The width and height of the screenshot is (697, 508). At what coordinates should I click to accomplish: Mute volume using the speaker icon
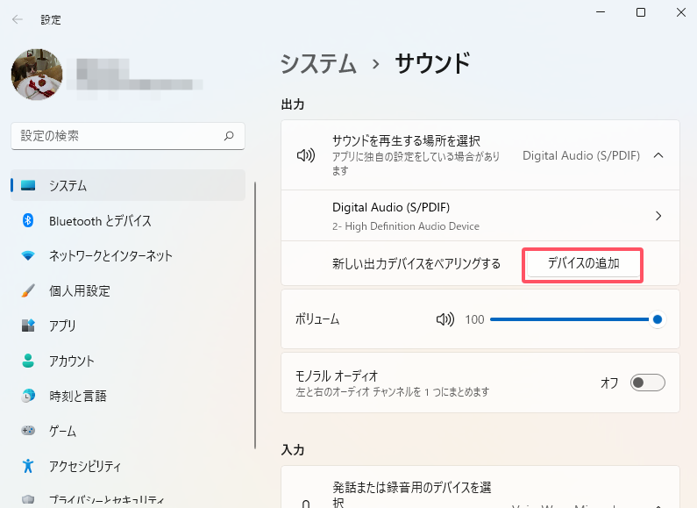click(x=445, y=319)
